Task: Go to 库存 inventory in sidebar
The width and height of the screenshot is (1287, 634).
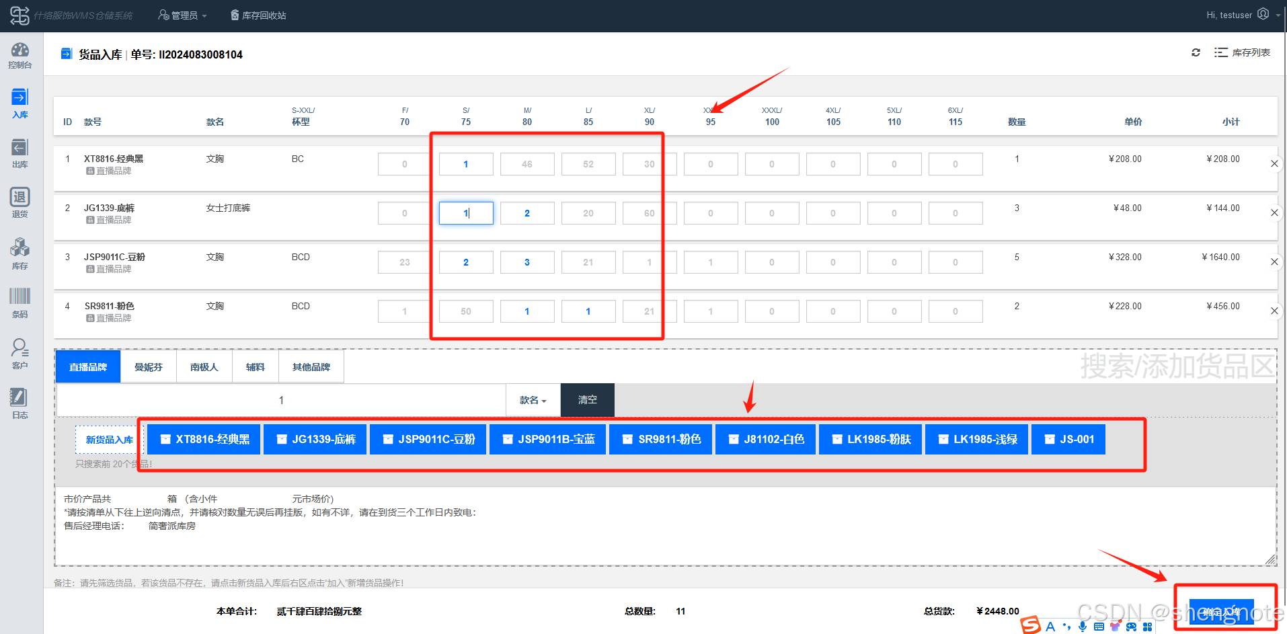Action: [x=20, y=253]
